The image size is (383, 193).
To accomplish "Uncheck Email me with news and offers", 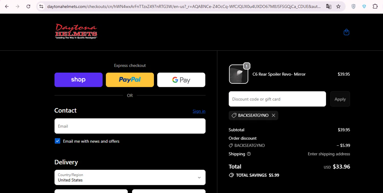I will pyautogui.click(x=57, y=141).
